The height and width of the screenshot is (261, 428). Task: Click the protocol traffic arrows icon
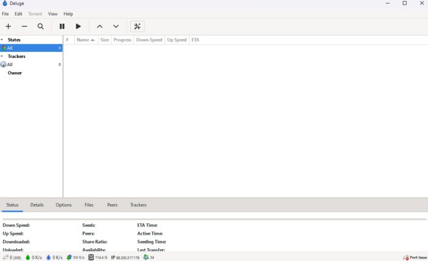click(x=69, y=257)
